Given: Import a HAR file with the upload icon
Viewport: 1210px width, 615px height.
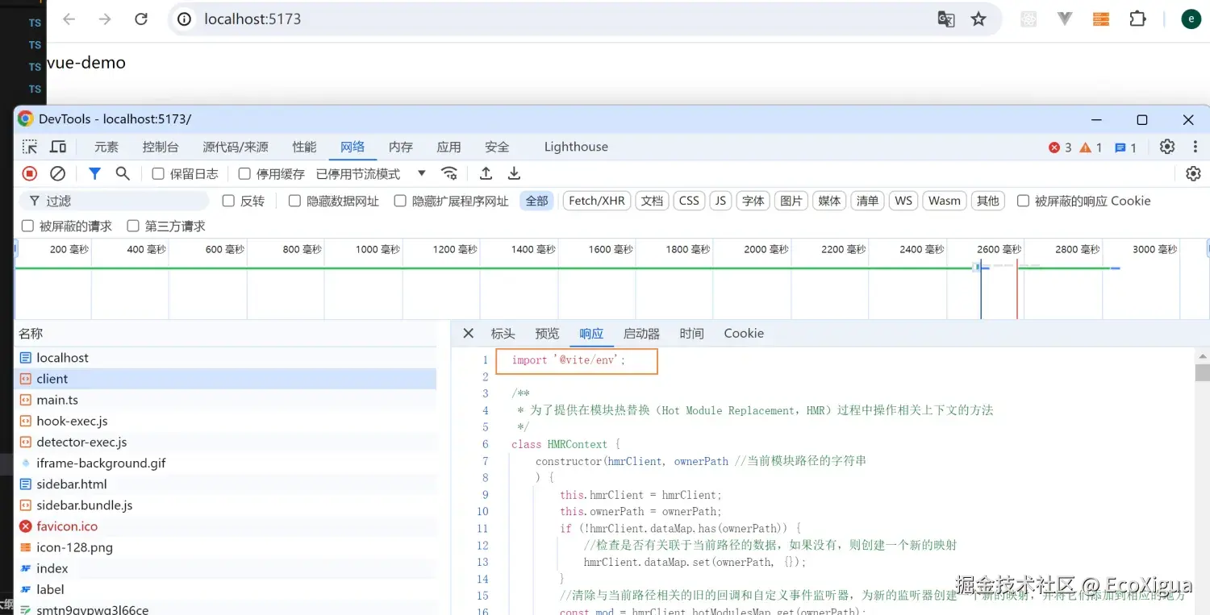Looking at the screenshot, I should coord(486,173).
